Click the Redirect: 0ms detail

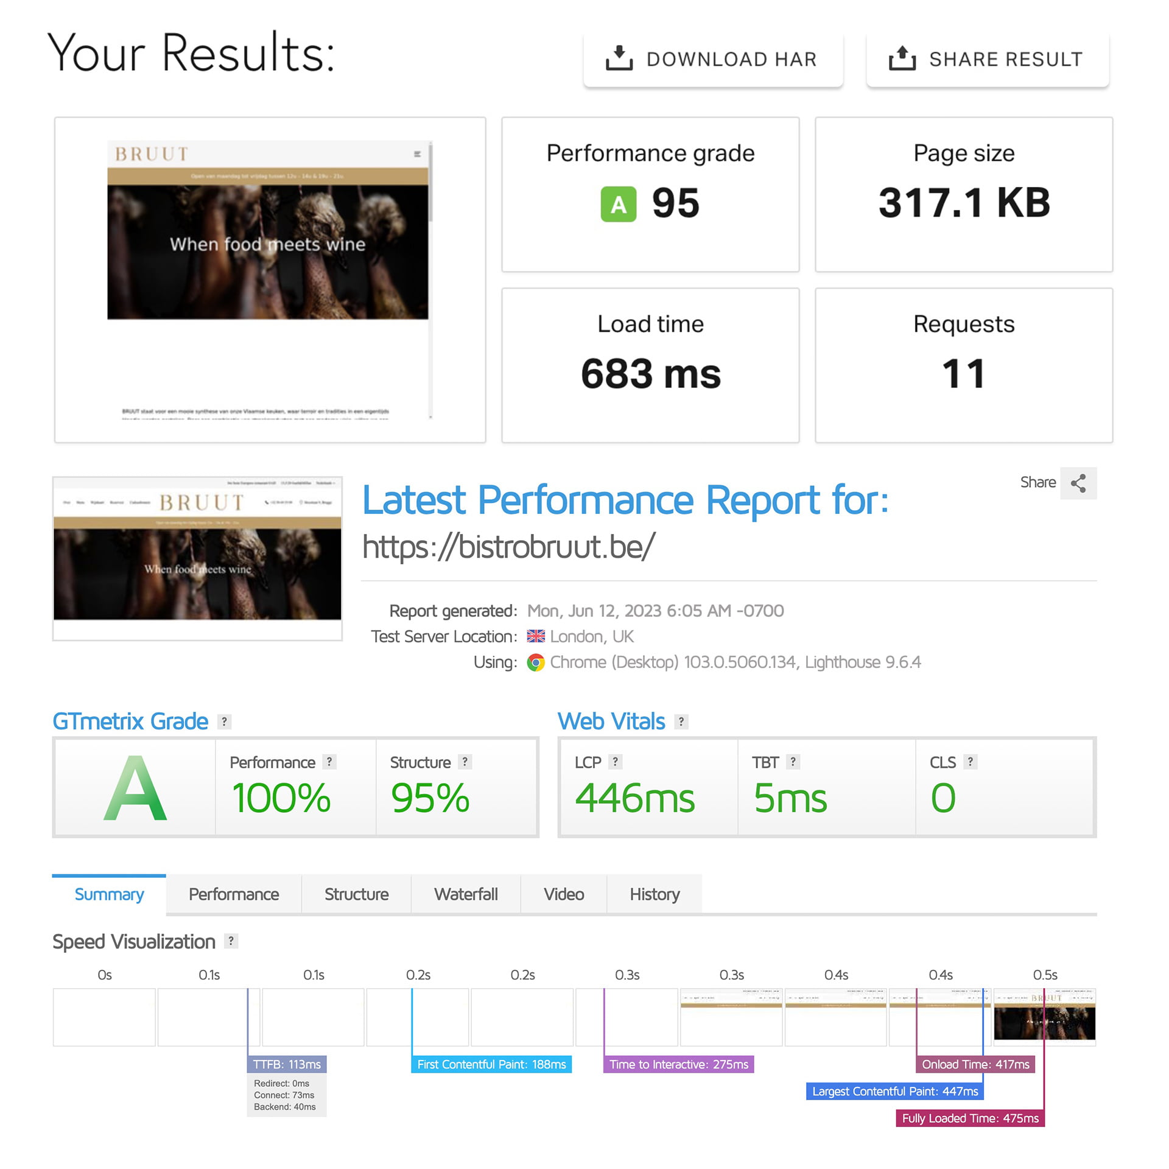282,1083
